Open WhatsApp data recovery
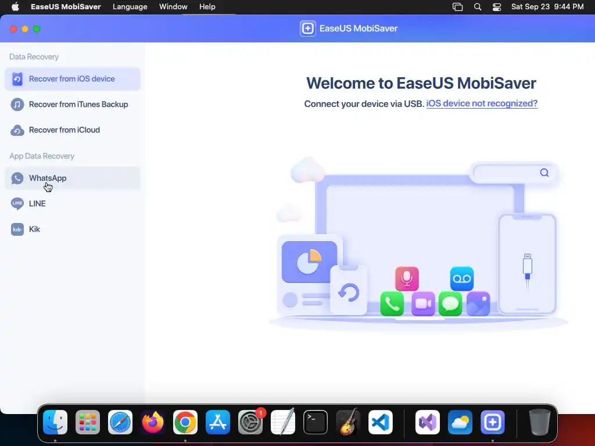Image resolution: width=595 pixels, height=446 pixels. coord(72,178)
